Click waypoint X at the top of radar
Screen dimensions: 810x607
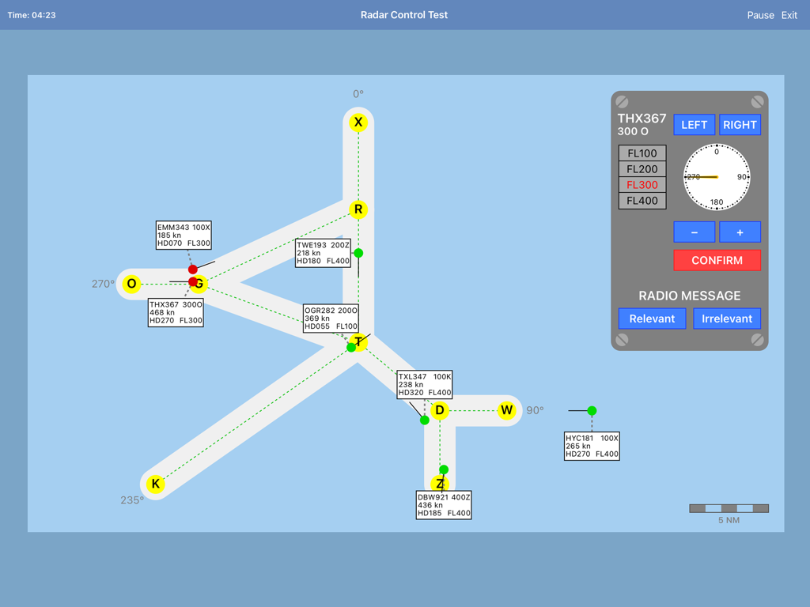point(358,123)
